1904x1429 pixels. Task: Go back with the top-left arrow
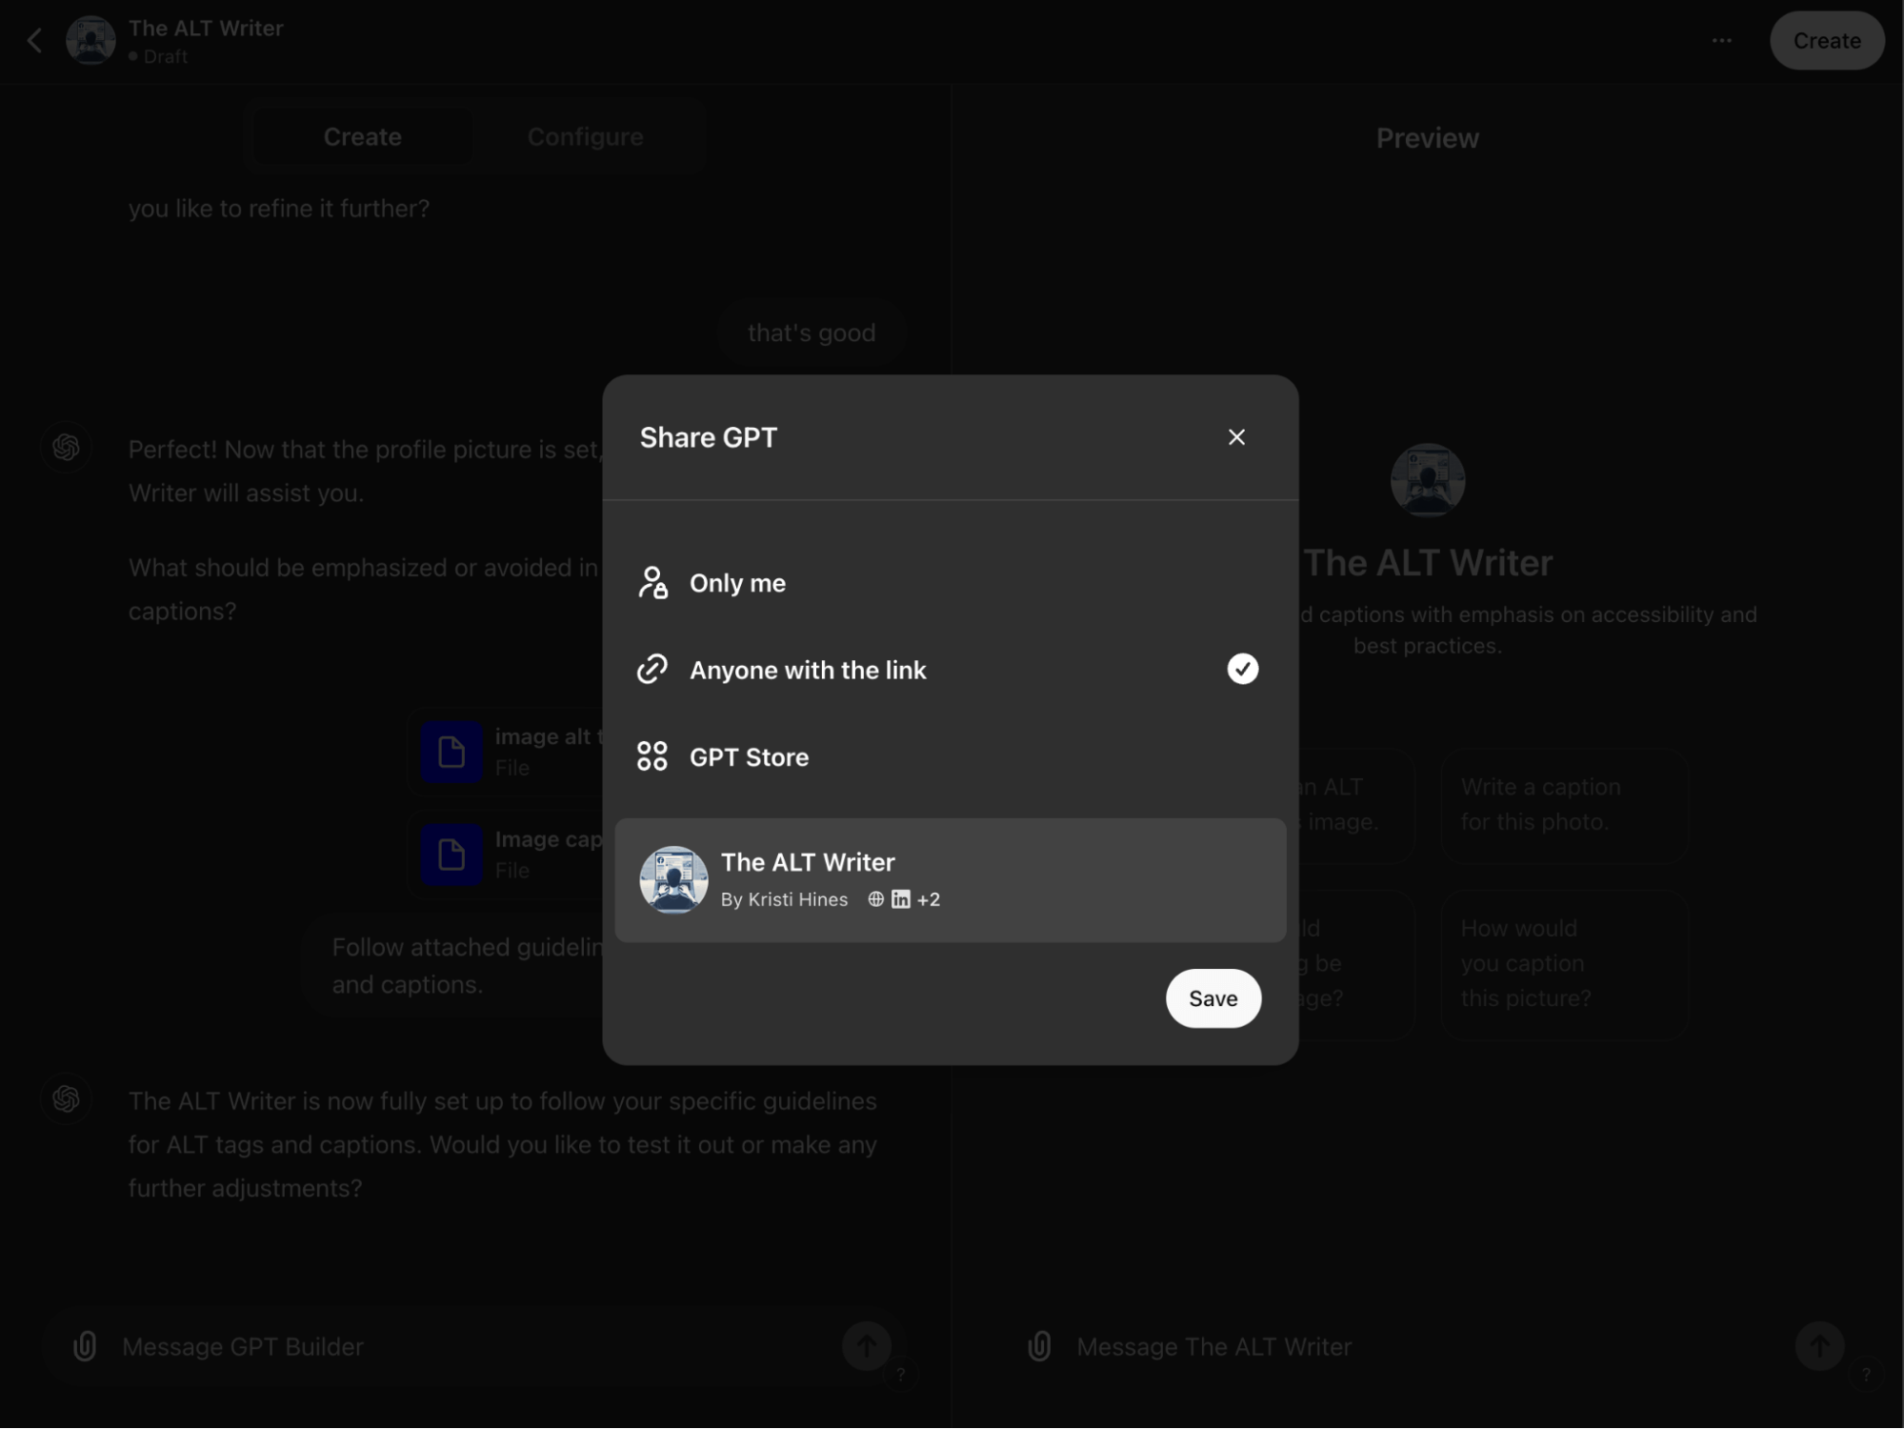35,41
